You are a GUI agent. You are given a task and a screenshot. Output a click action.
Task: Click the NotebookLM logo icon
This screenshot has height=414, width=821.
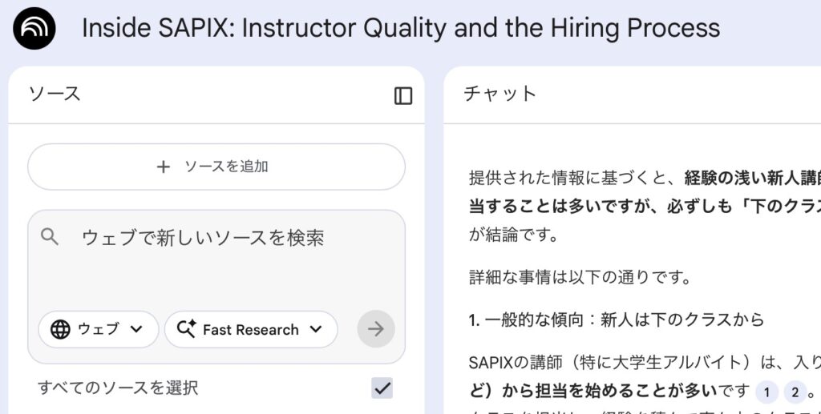point(34,29)
